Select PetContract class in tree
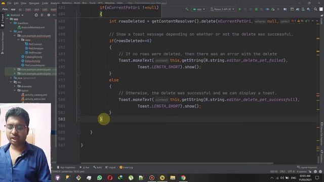Viewport: 324px width, 182px height. [33, 44]
